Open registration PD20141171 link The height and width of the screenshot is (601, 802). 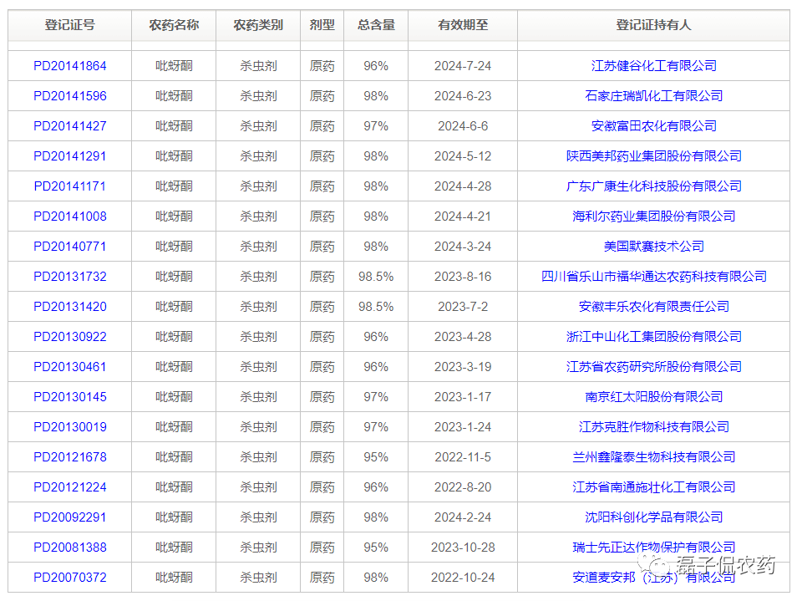point(70,186)
